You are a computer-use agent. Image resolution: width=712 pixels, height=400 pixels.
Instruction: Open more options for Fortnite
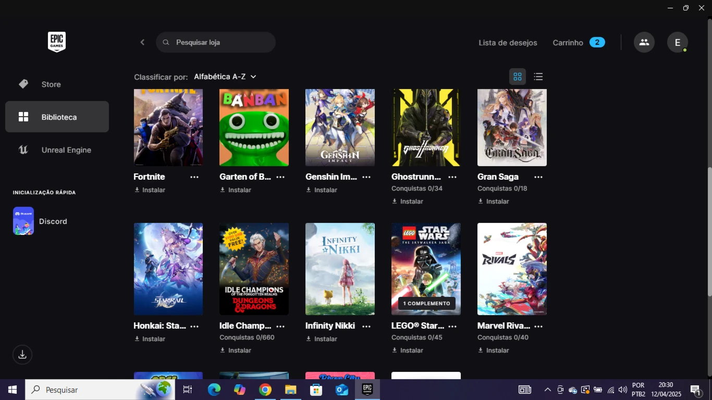(x=194, y=177)
